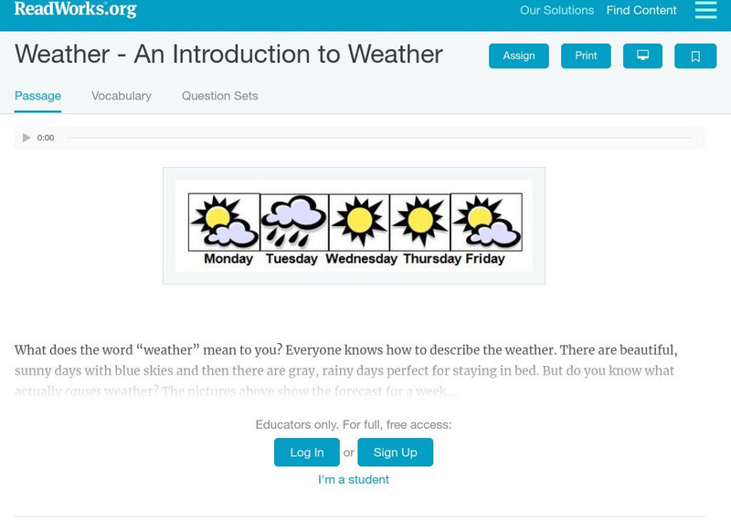The height and width of the screenshot is (520, 731).
Task: Click the projector view icon button
Action: (x=642, y=56)
